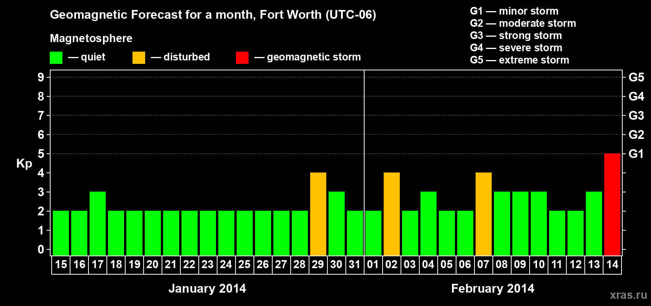Click the orange bar for January 29

click(x=318, y=214)
